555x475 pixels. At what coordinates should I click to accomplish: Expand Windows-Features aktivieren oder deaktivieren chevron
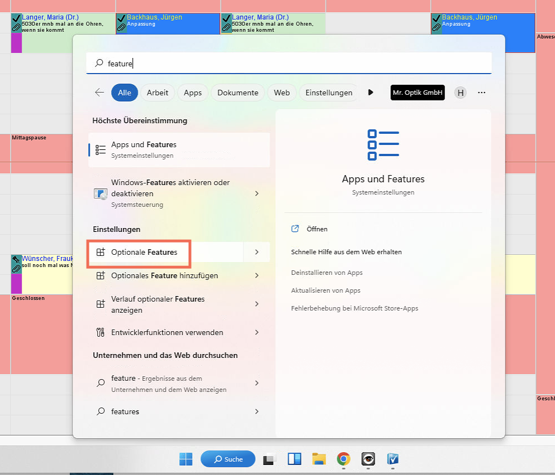[257, 193]
